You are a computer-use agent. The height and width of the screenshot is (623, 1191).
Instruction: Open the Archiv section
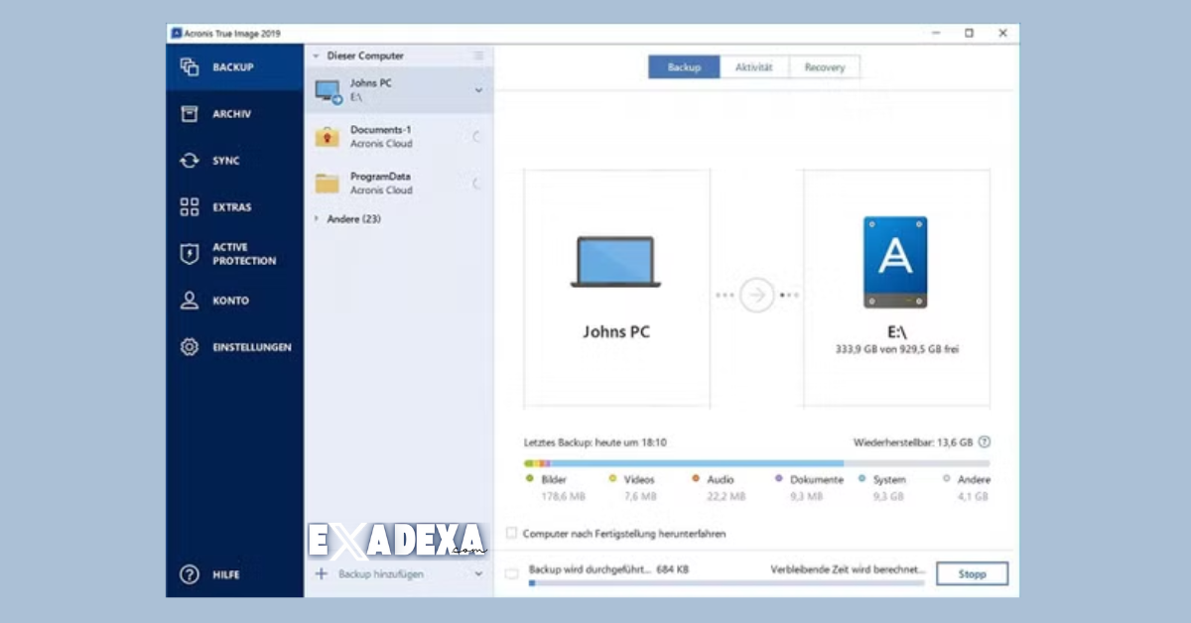click(x=189, y=114)
